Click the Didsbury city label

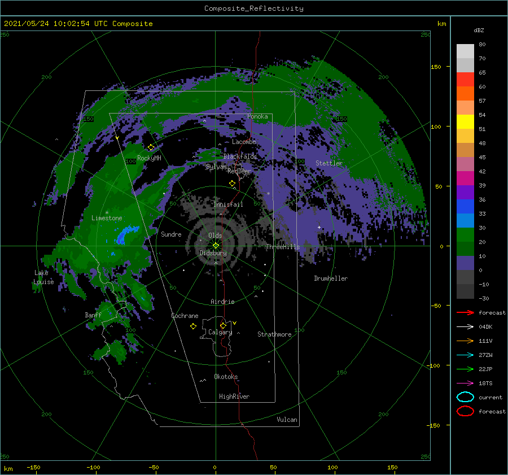point(213,253)
